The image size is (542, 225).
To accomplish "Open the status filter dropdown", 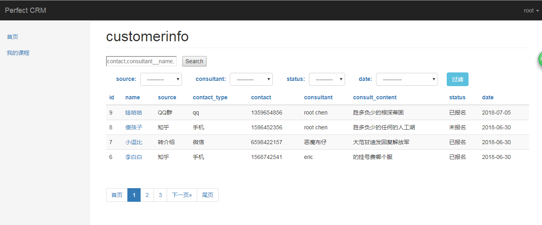I will pyautogui.click(x=327, y=79).
